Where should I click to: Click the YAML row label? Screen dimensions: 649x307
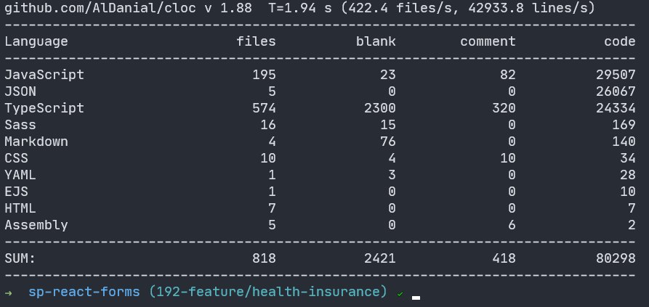(x=20, y=175)
